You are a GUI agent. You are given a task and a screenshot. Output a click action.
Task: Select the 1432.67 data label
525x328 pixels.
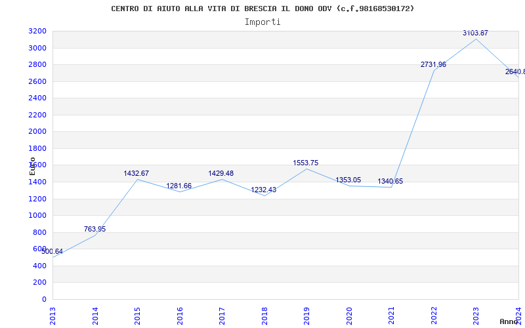[136, 173]
